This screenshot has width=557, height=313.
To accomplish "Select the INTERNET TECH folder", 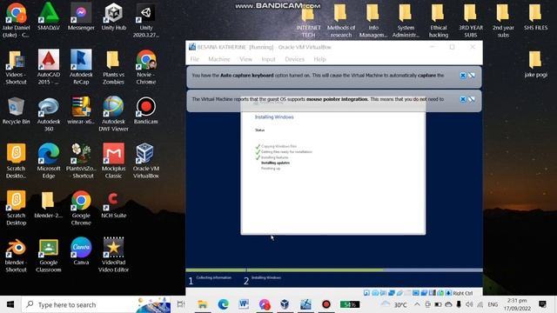I will (x=308, y=21).
